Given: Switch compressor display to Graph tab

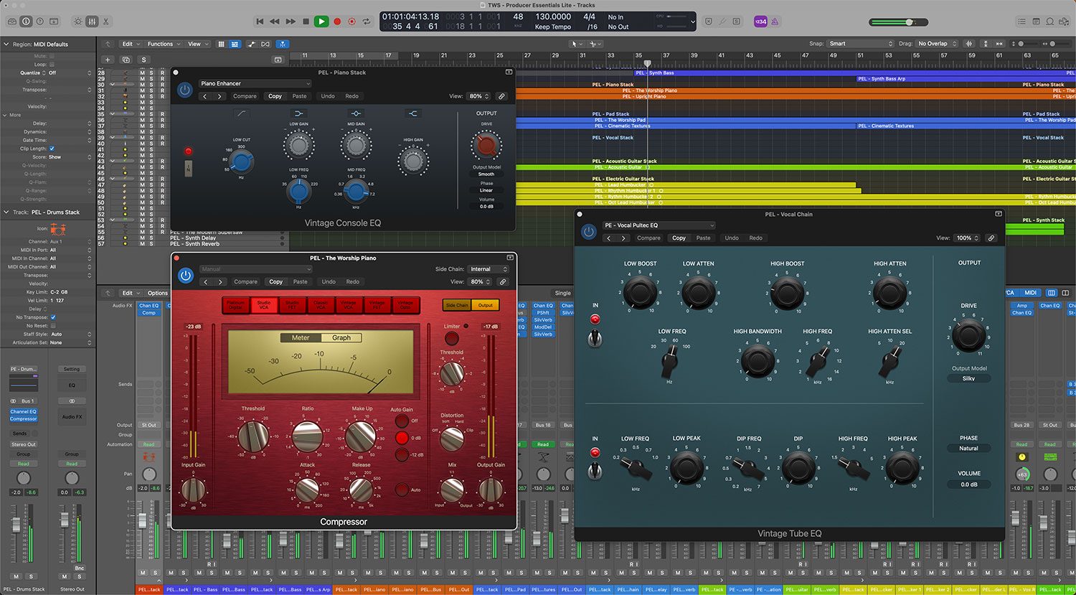Looking at the screenshot, I should [341, 337].
